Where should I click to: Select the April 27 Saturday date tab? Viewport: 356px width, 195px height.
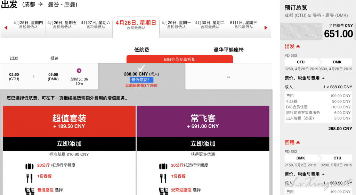96,25
